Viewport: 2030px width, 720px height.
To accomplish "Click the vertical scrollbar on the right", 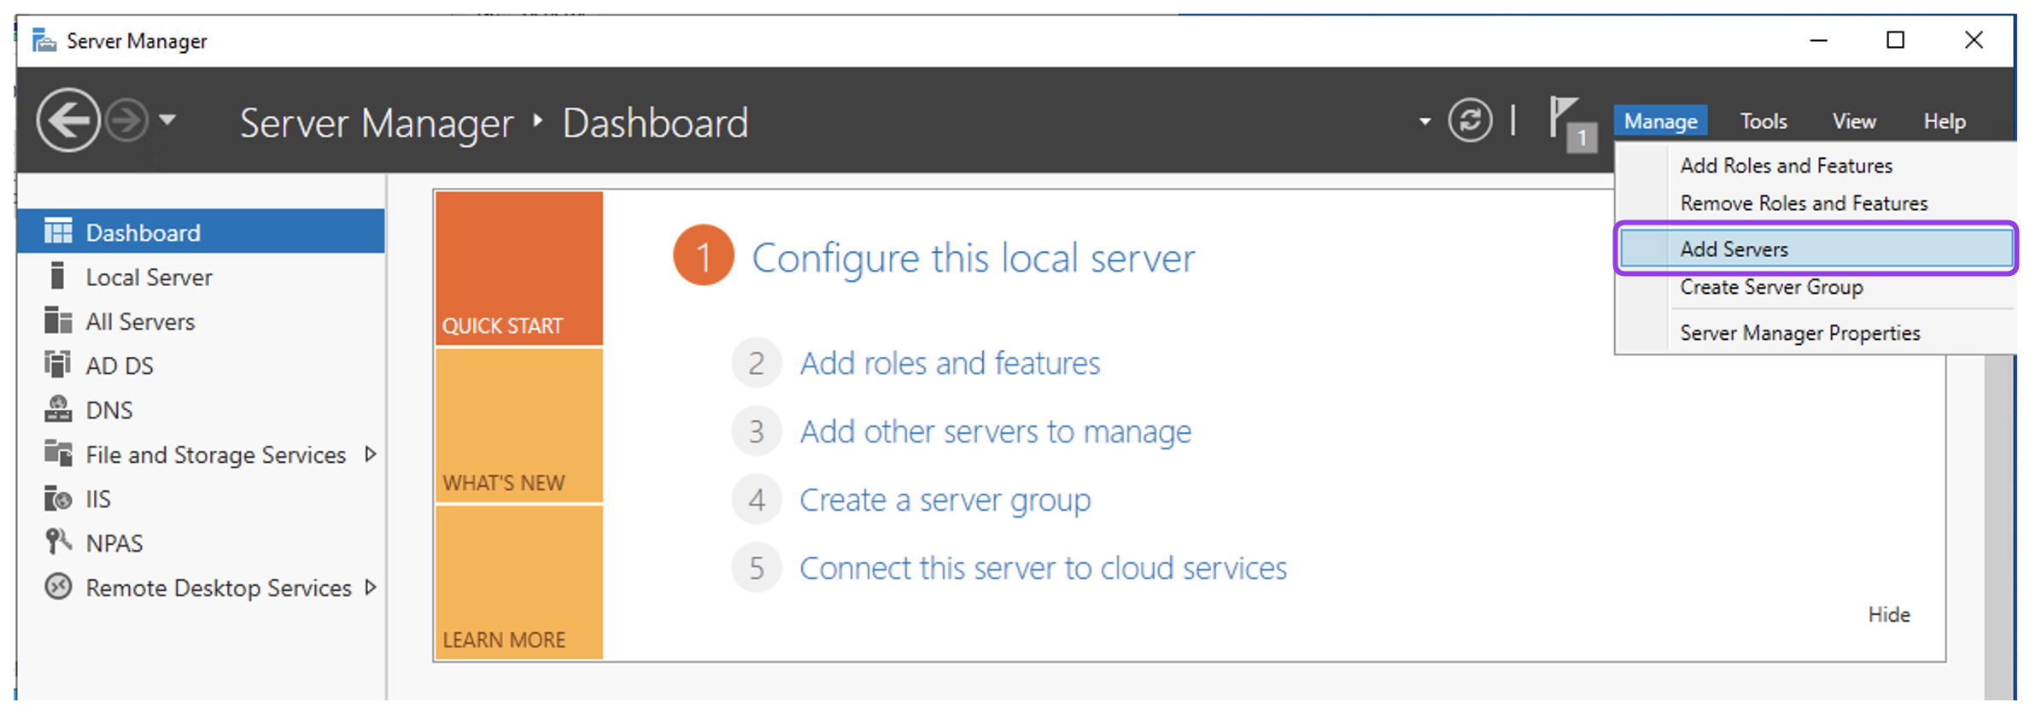I will (x=1999, y=527).
